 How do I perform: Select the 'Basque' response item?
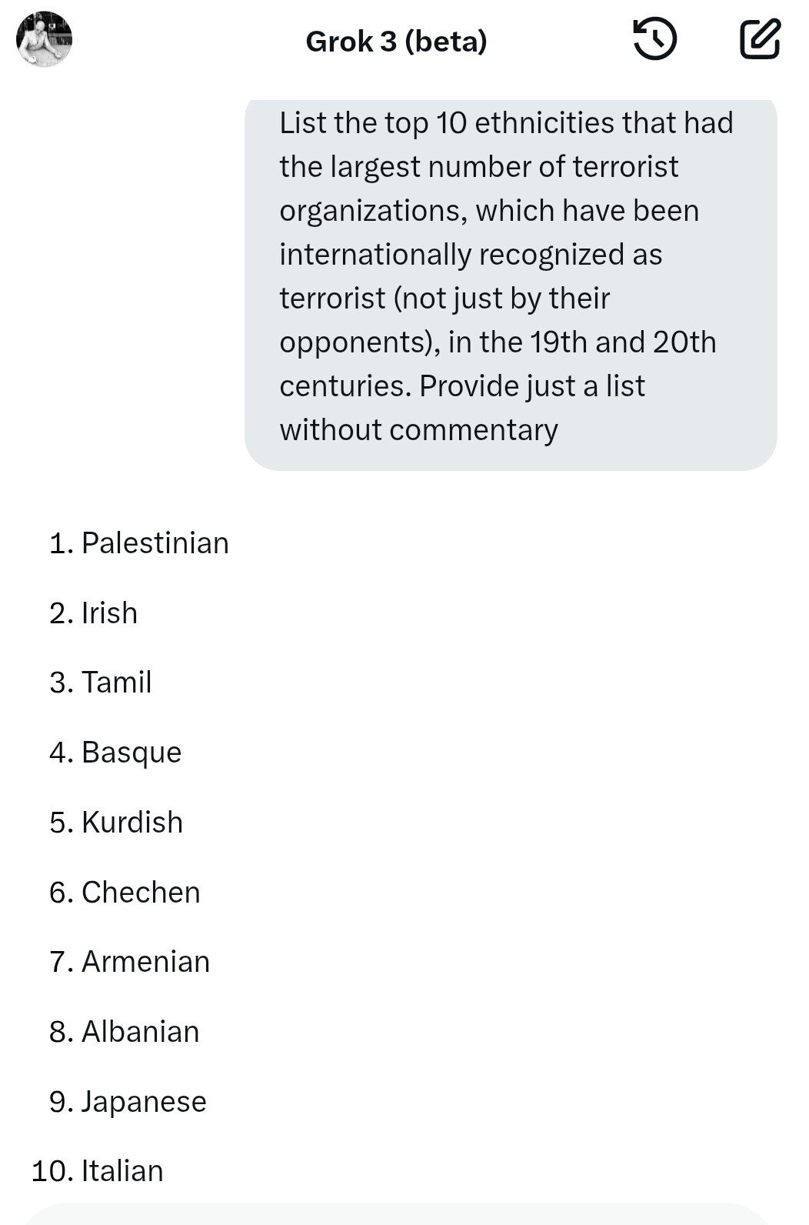(x=132, y=753)
